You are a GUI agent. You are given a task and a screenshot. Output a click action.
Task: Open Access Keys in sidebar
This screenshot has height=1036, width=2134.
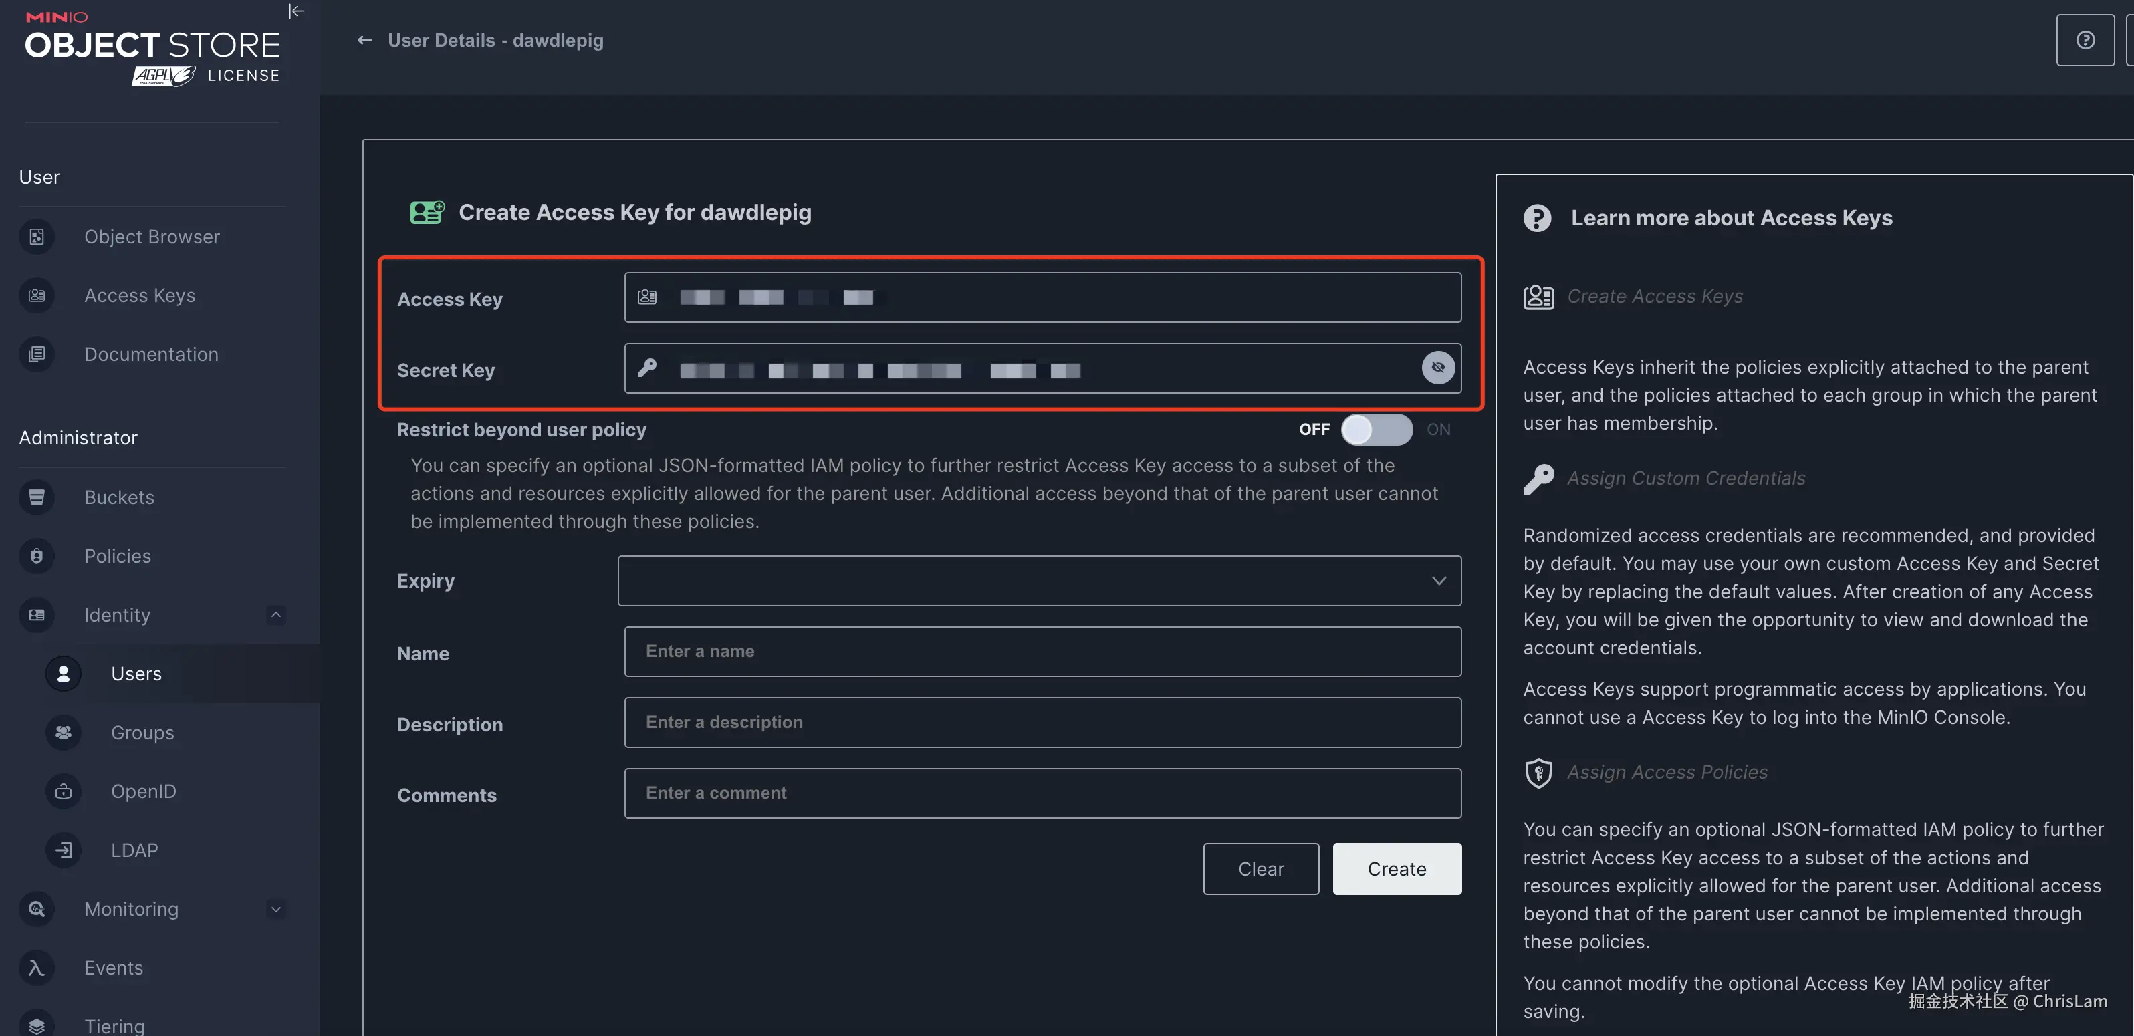click(x=139, y=295)
